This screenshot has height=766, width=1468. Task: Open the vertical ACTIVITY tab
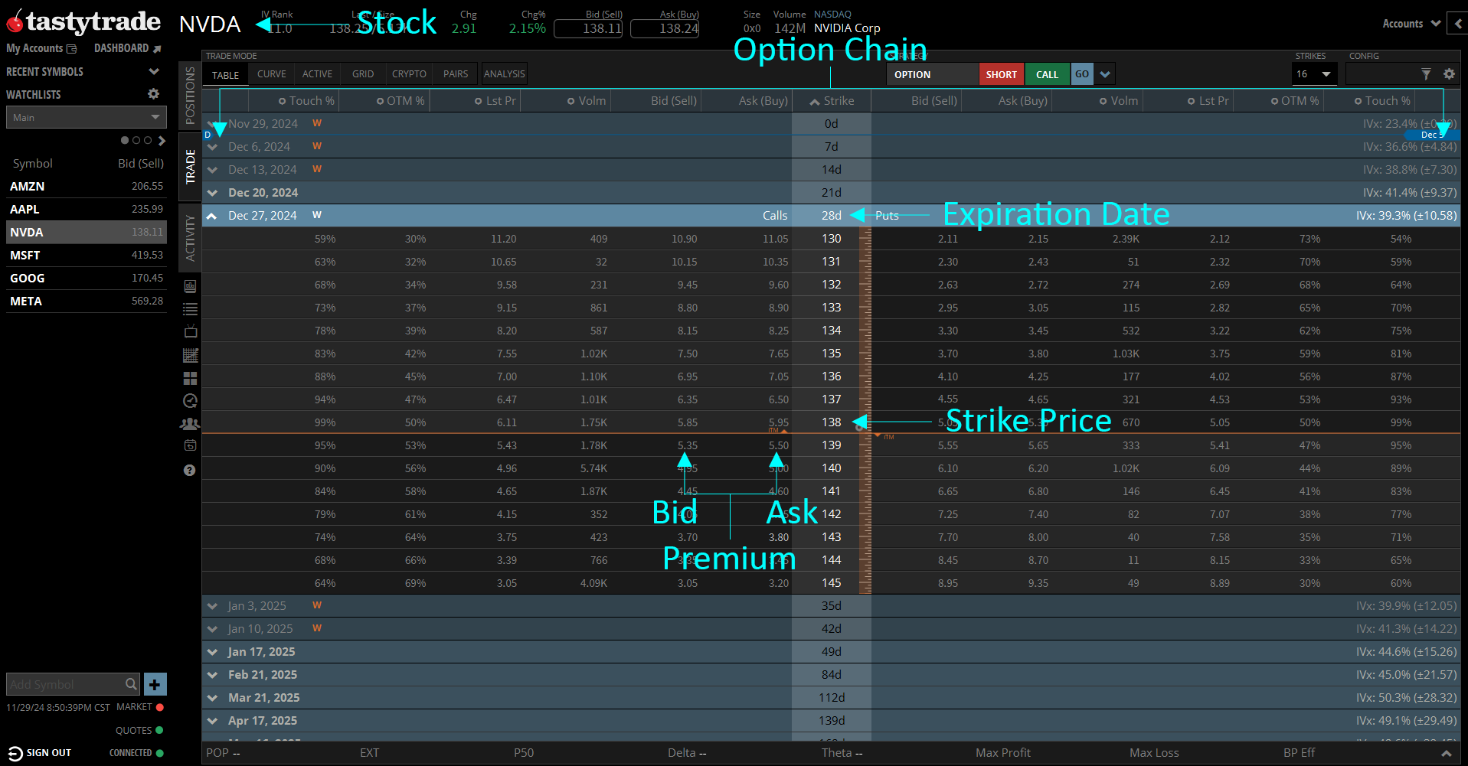[x=190, y=237]
